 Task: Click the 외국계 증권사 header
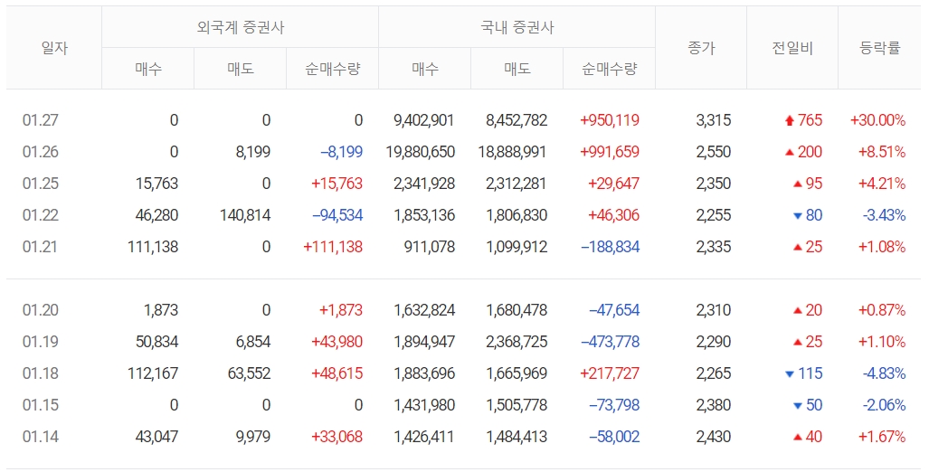coord(241,27)
